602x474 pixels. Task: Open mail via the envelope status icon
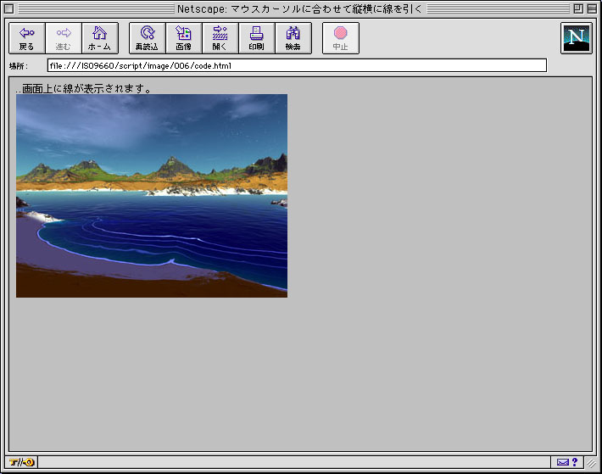point(562,462)
